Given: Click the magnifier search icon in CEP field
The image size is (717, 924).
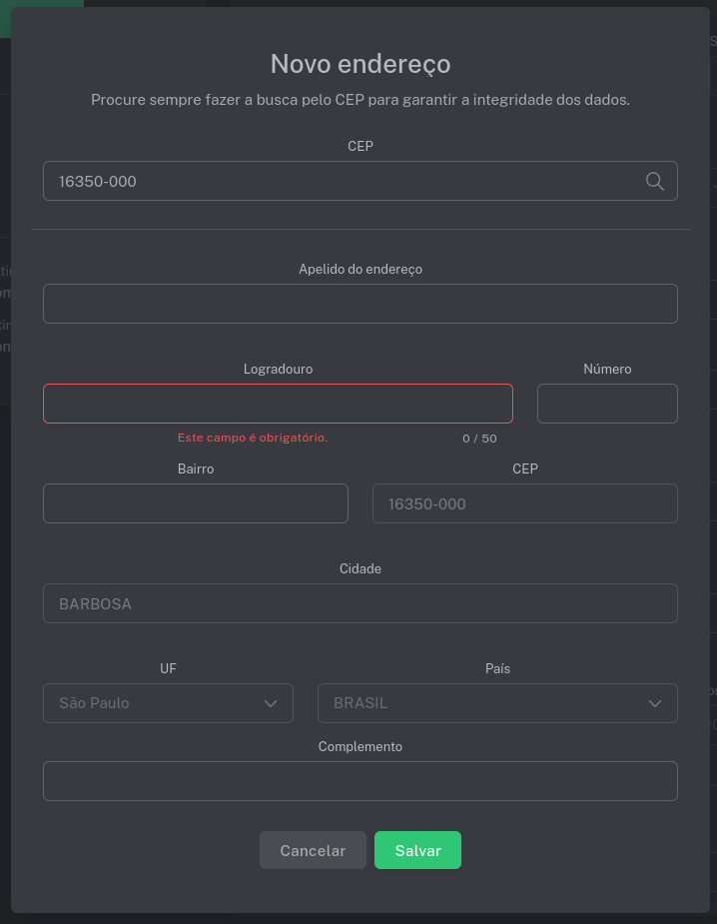Looking at the screenshot, I should pos(655,181).
